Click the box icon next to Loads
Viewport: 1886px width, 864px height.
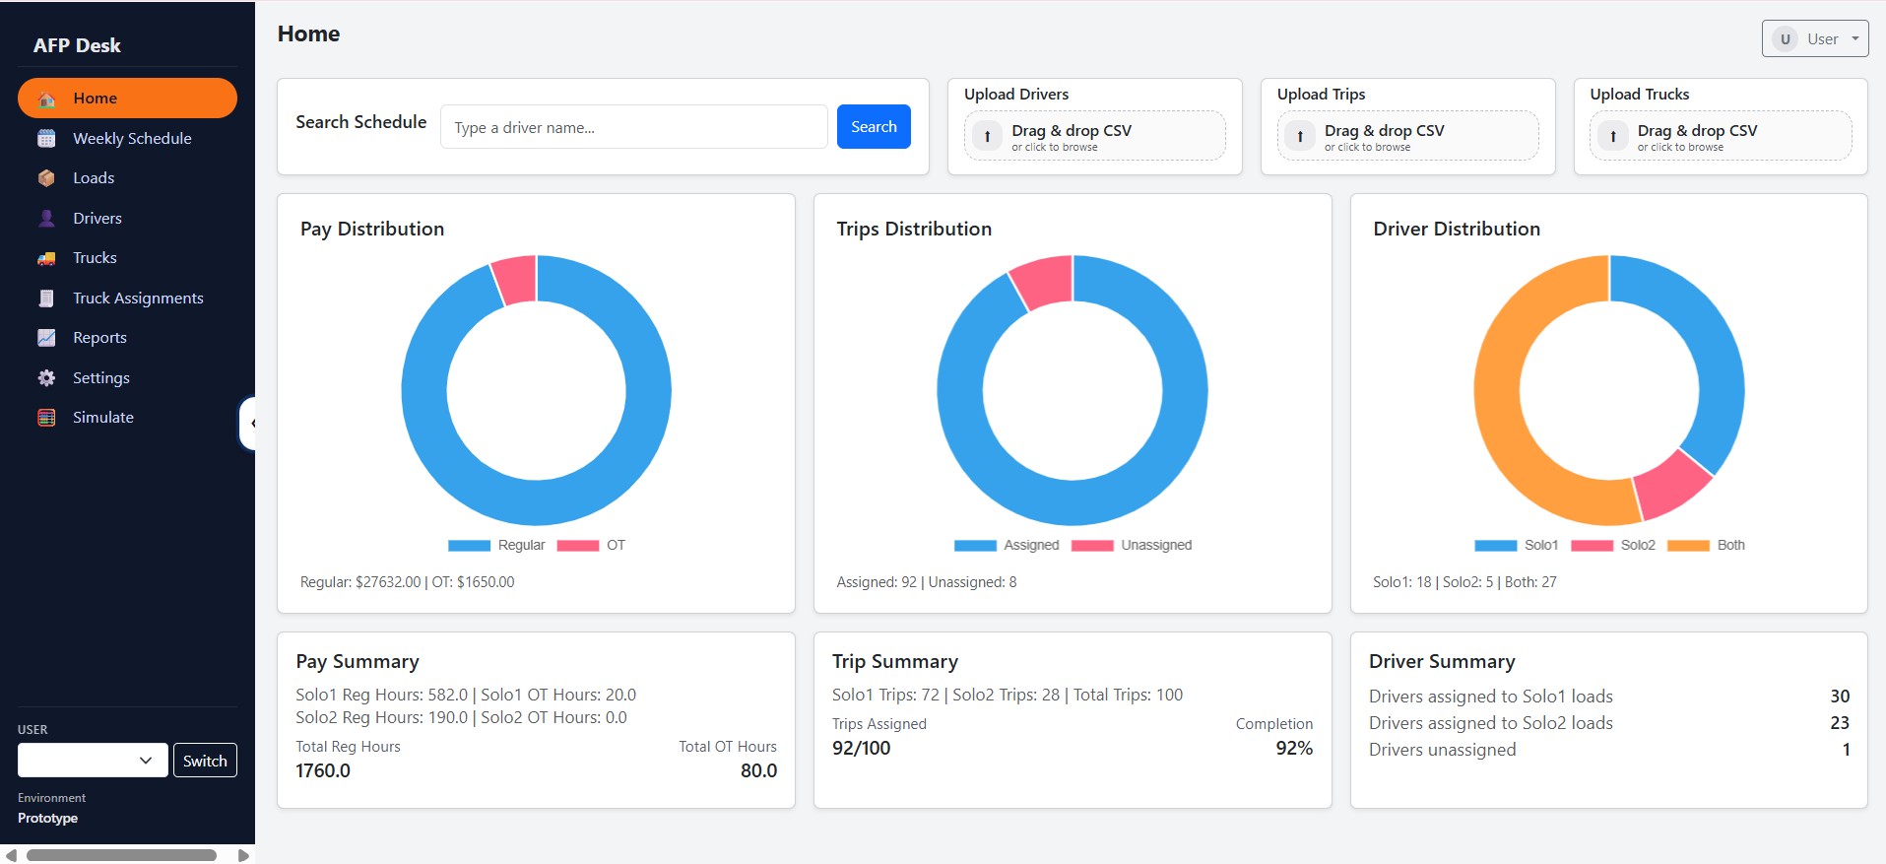(x=46, y=178)
